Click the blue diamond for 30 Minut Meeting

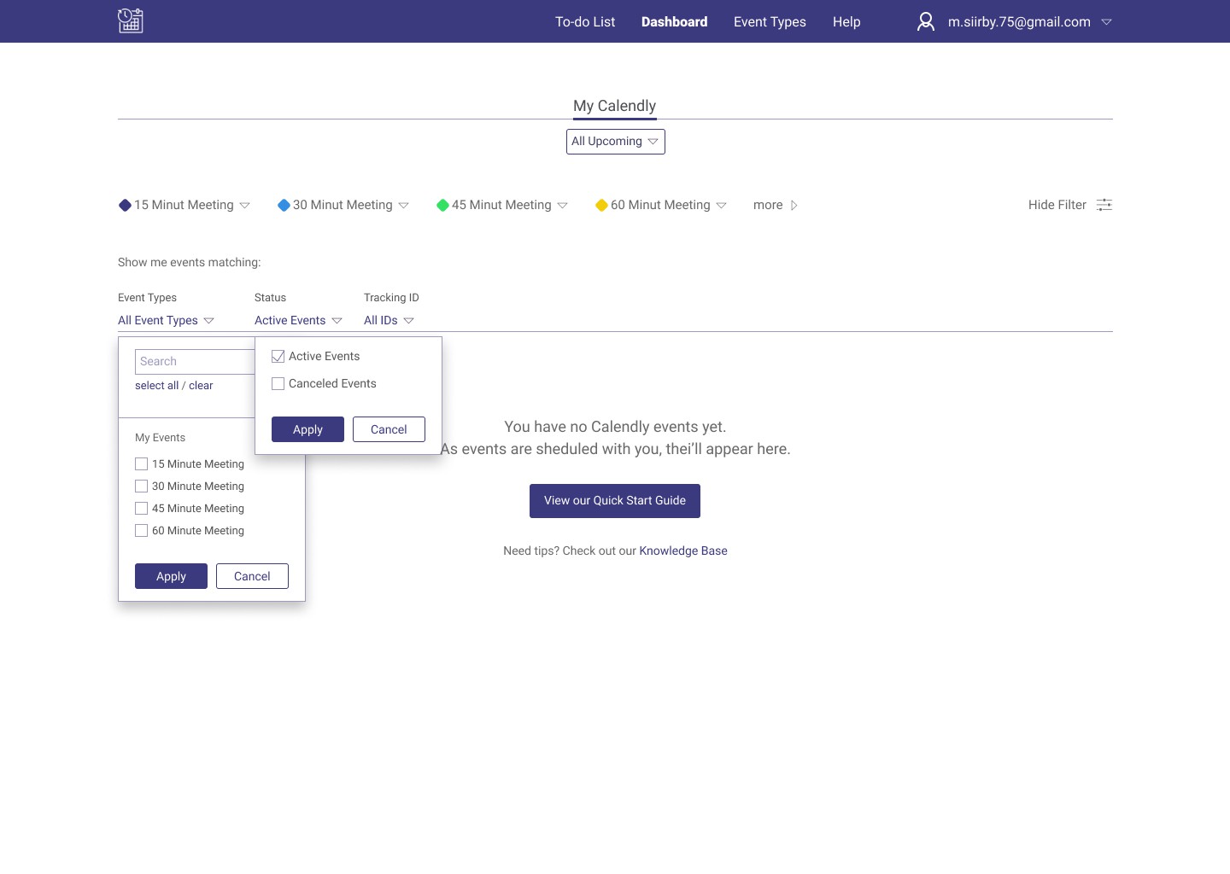pos(284,205)
